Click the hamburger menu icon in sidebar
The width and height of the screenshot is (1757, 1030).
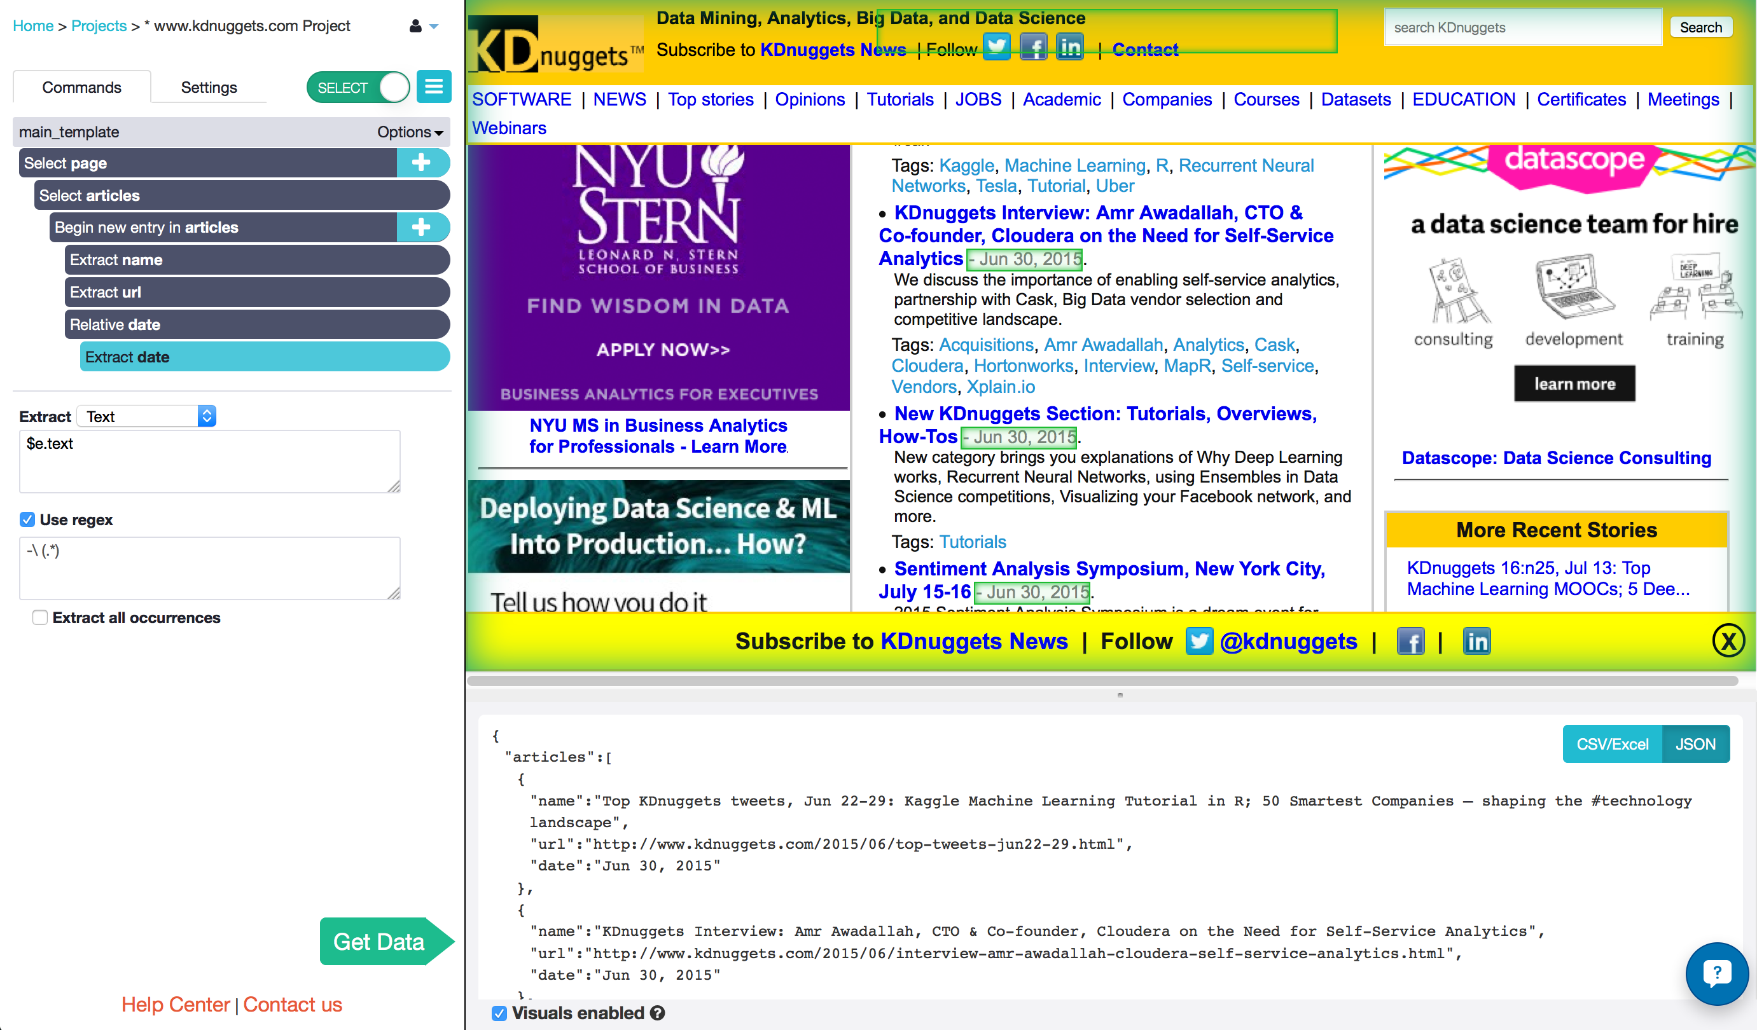coord(433,87)
